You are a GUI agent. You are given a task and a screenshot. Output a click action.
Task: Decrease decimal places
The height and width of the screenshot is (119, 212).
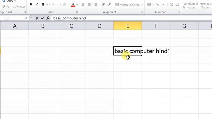[x=178, y=4]
